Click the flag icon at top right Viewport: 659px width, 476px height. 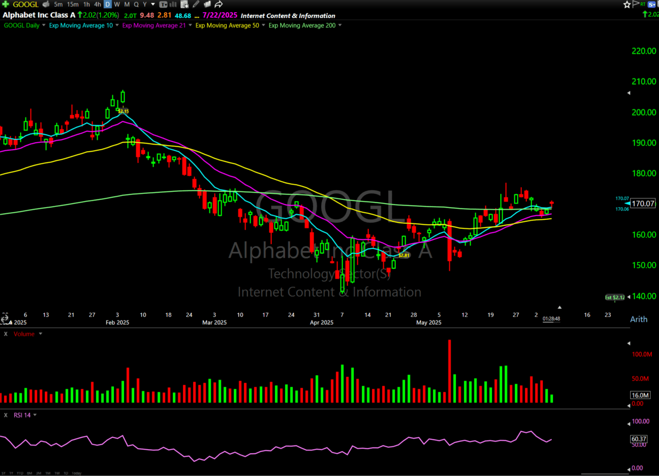636,4
